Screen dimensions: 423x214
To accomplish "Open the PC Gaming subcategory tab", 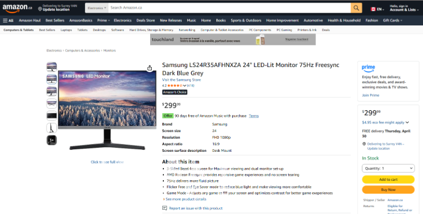I will (x=284, y=30).
